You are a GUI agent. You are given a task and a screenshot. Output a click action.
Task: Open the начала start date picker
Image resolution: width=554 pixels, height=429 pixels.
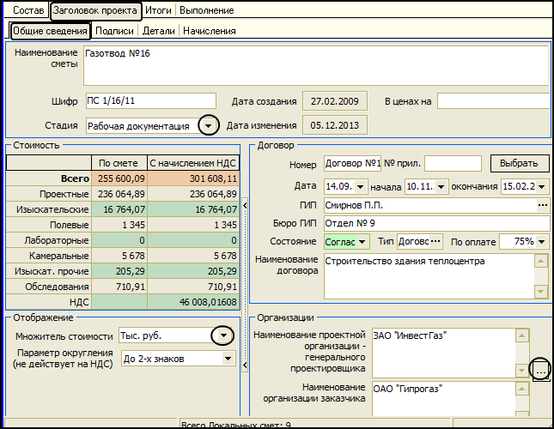pyautogui.click(x=441, y=186)
